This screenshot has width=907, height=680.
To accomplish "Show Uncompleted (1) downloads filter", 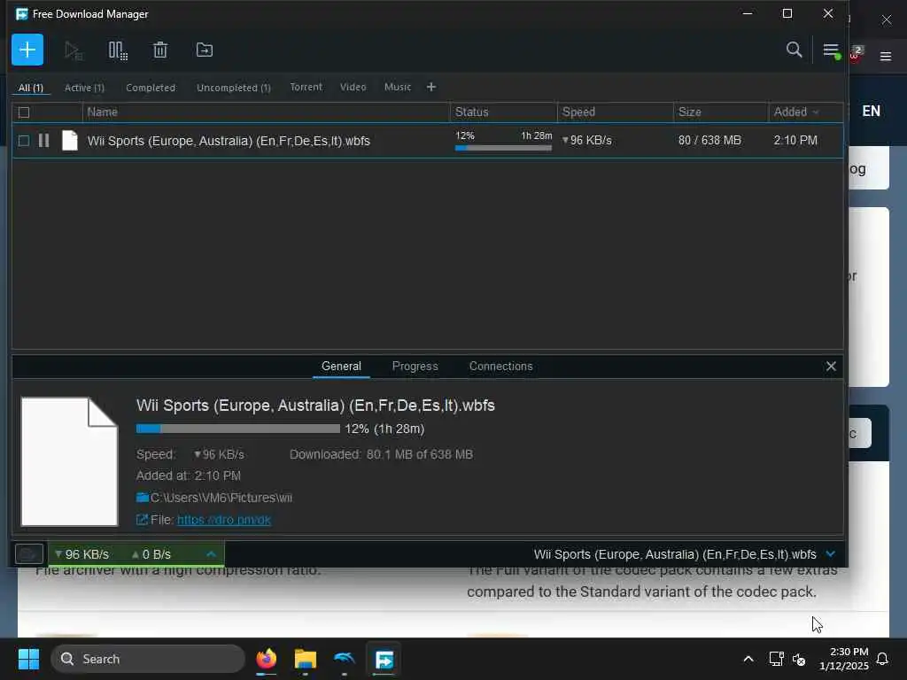I will [x=234, y=88].
